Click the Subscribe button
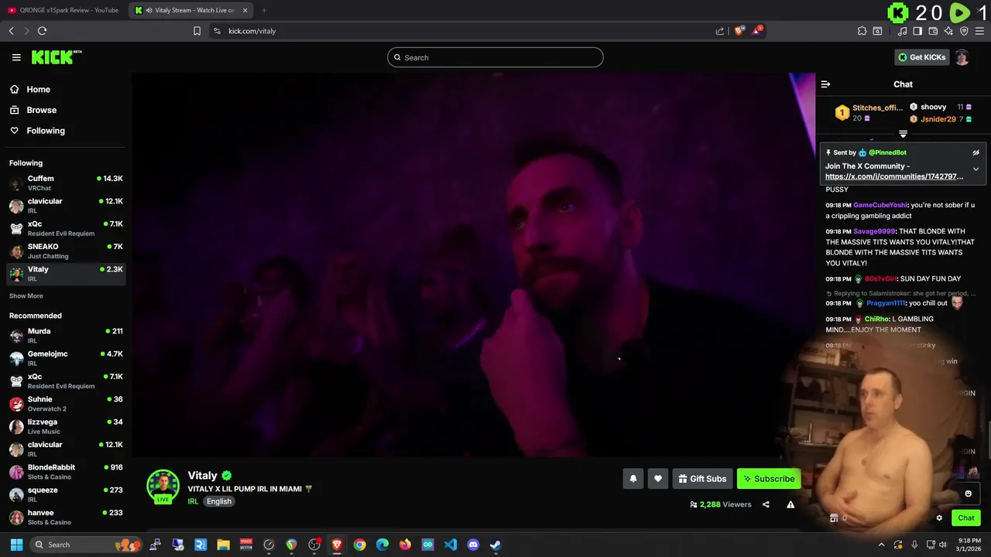The height and width of the screenshot is (557, 991). [x=769, y=479]
